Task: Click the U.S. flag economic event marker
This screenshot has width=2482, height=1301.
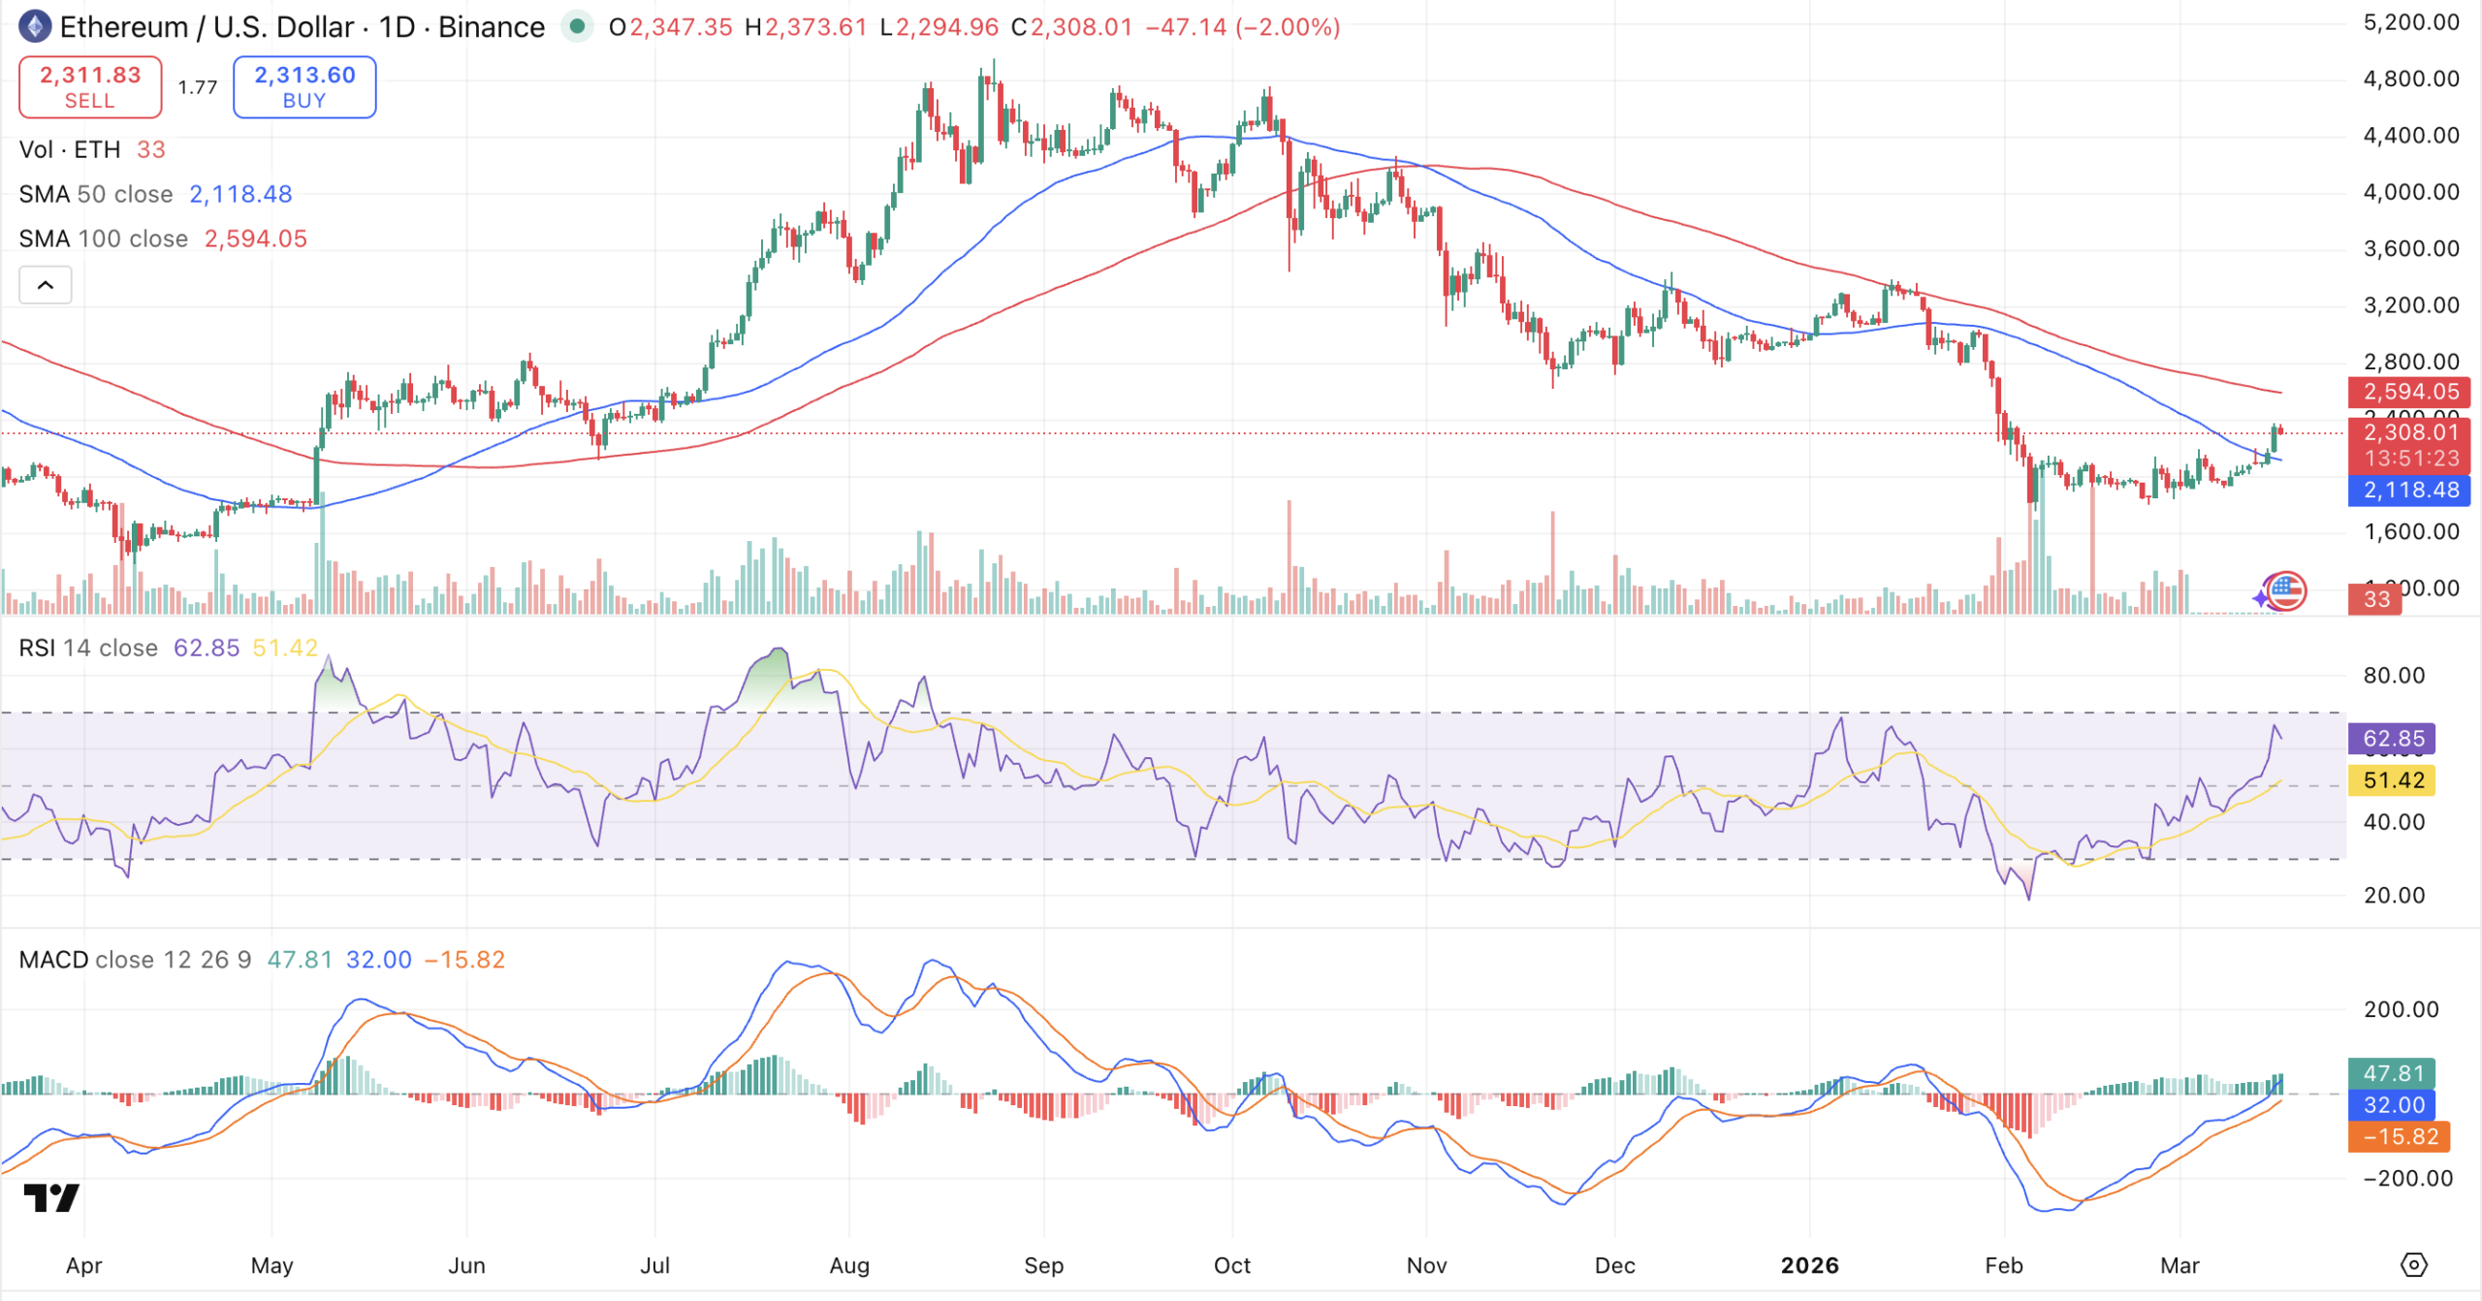Action: (2288, 591)
